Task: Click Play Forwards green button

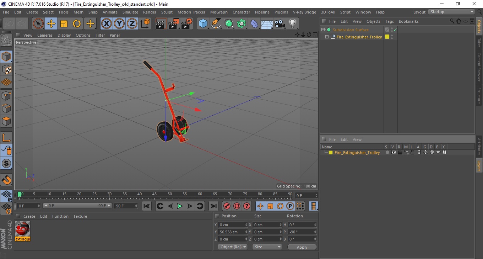Action: point(180,206)
